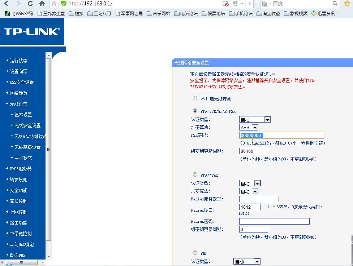Click the Baidu search magnifier icon

point(335,3)
